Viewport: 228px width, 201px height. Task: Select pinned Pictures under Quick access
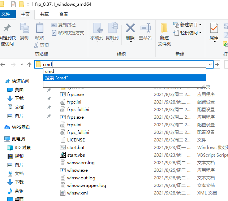[x=16, y=116]
